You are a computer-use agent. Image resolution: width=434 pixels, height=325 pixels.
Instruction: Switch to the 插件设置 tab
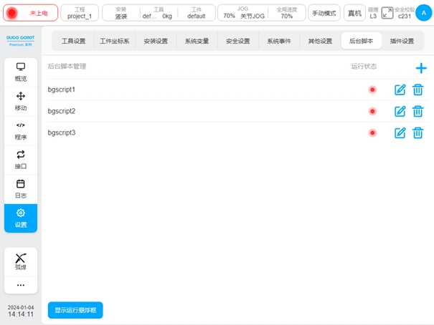click(402, 42)
